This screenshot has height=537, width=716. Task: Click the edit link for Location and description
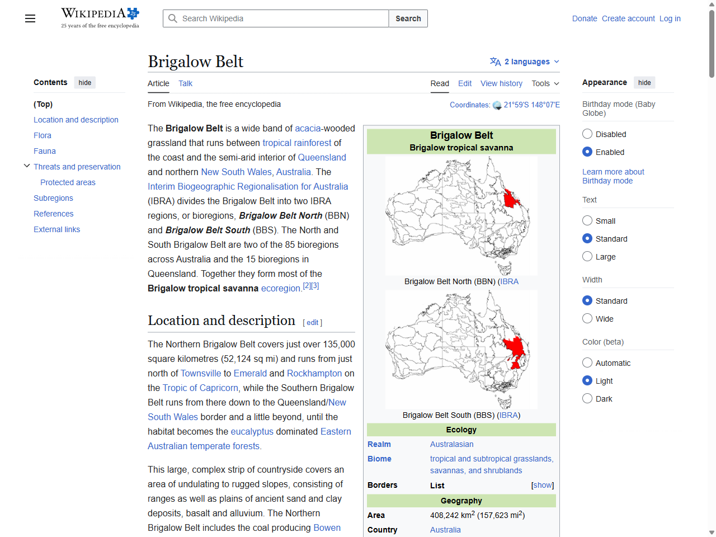[312, 323]
